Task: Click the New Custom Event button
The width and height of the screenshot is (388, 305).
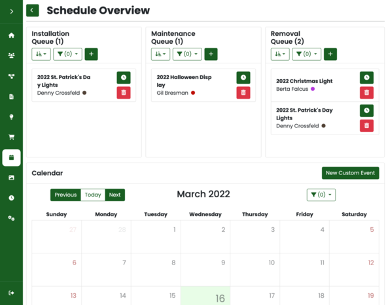Action: [350, 173]
